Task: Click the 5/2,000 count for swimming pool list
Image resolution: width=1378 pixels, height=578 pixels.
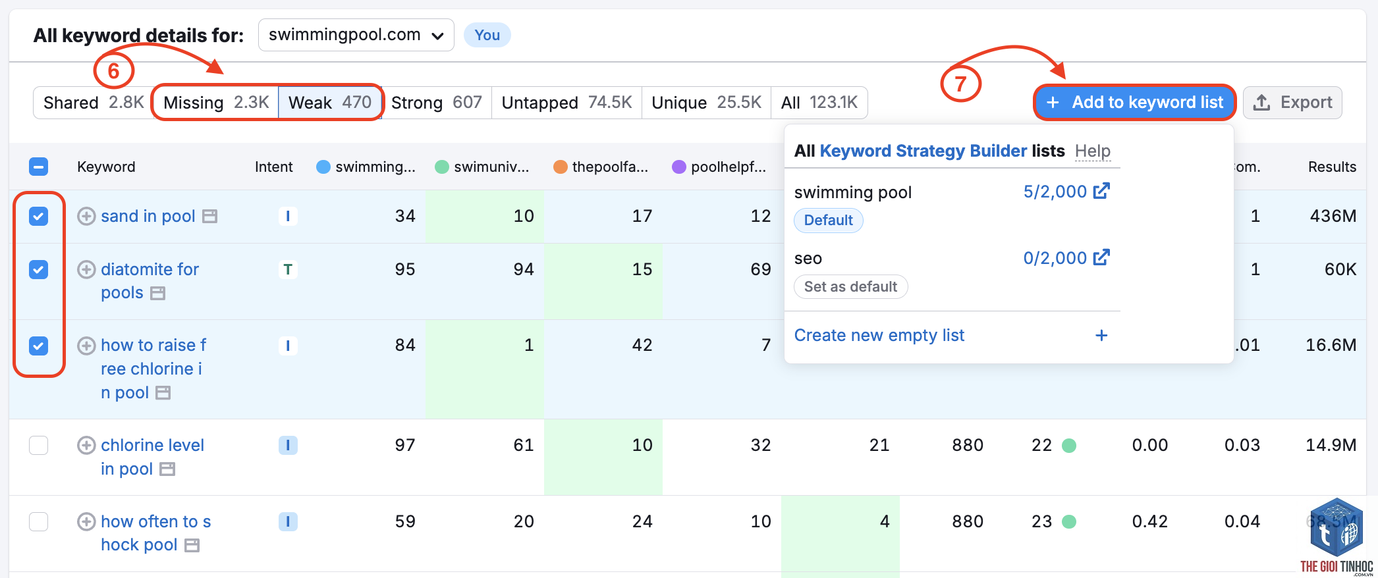Action: pyautogui.click(x=1055, y=192)
